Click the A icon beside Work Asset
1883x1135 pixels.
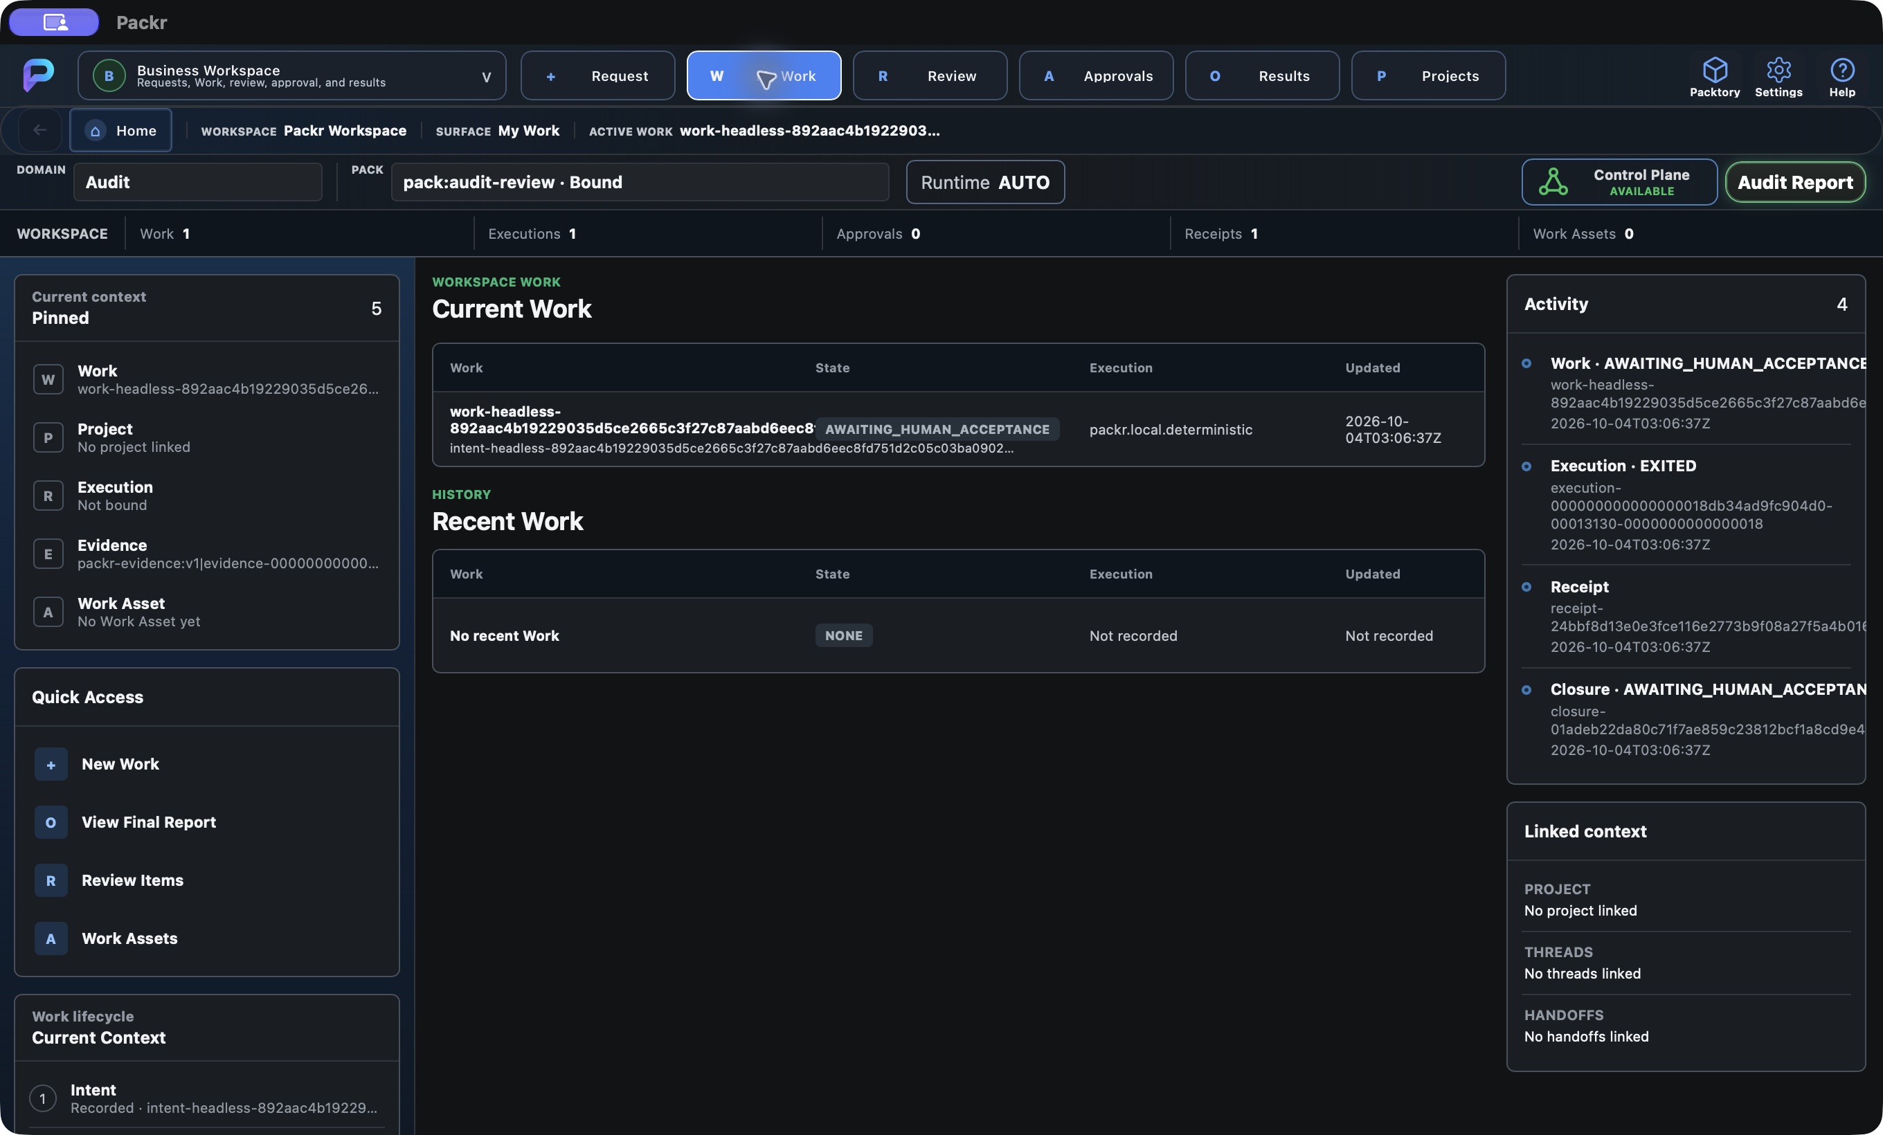(48, 612)
